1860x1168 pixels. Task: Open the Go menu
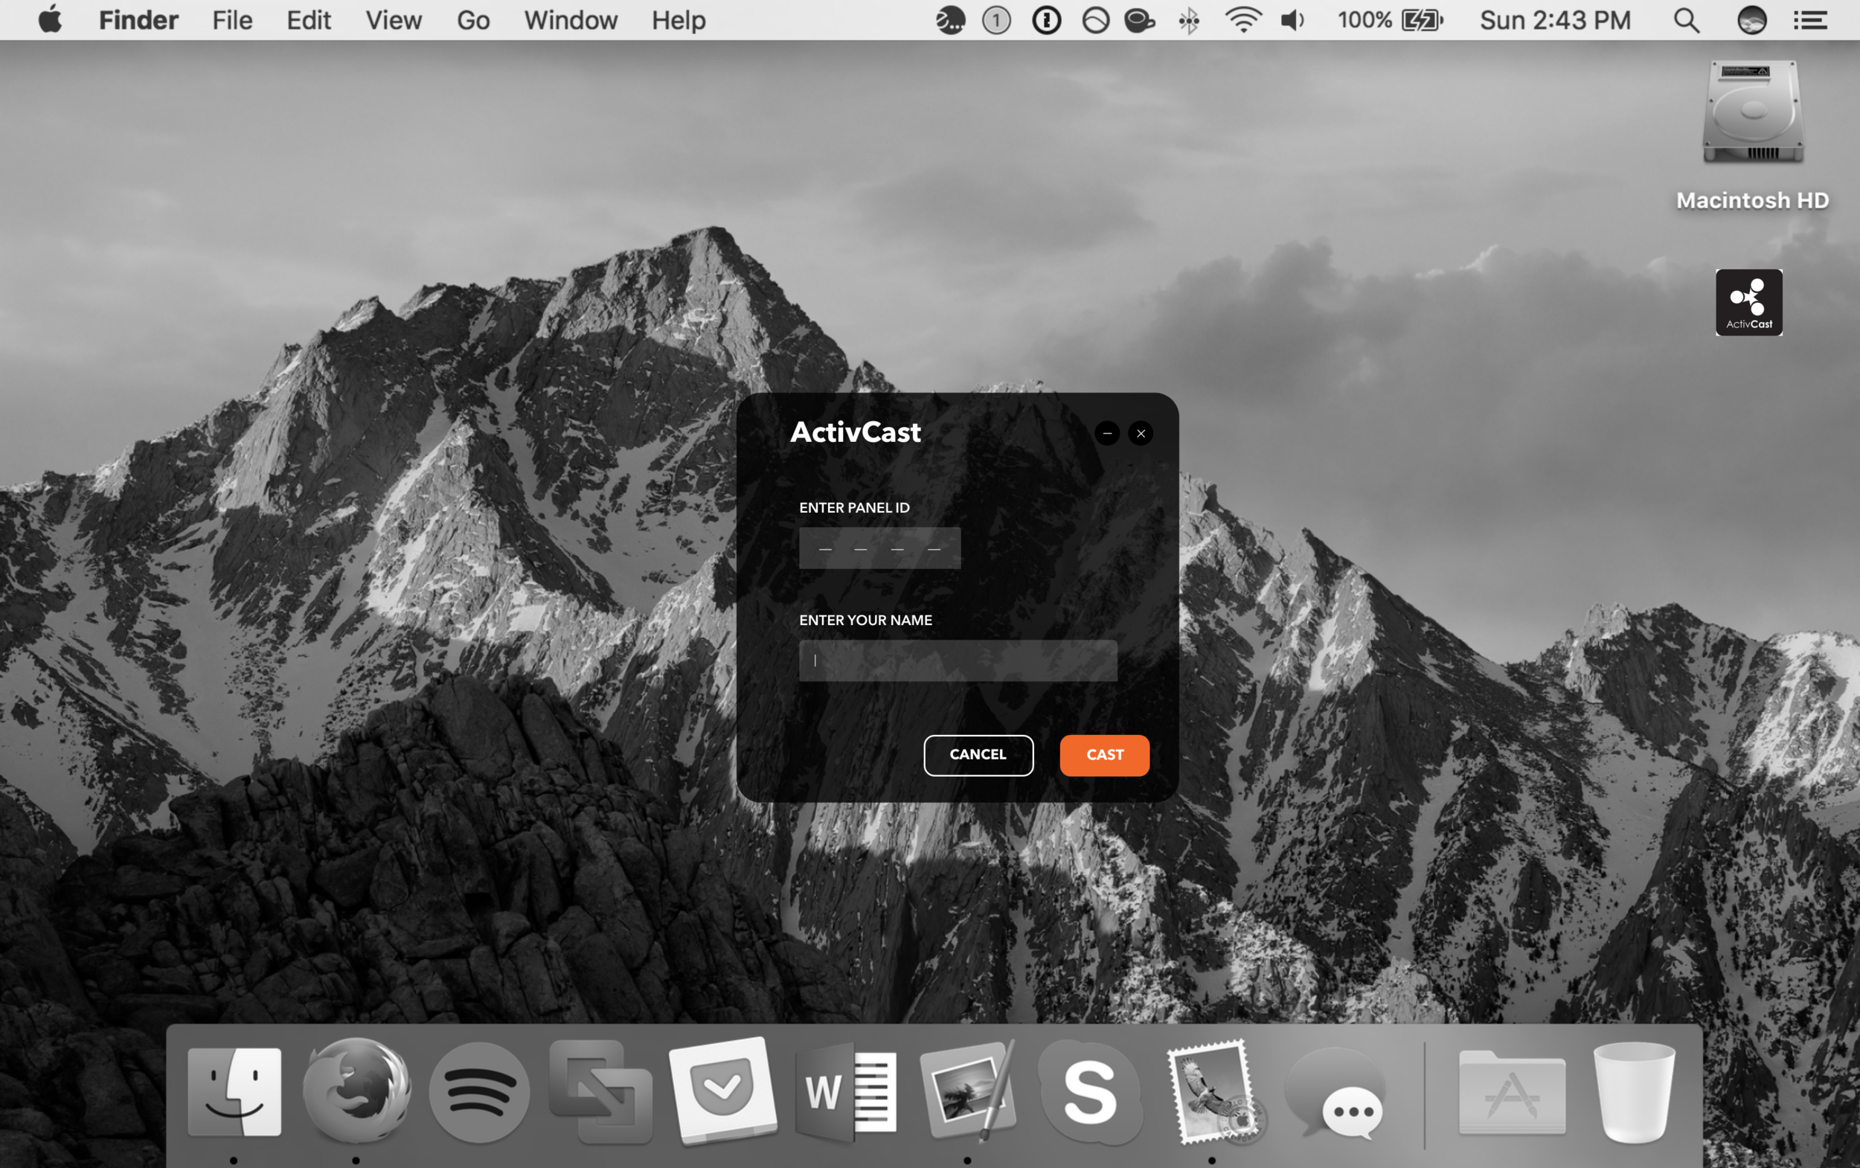(472, 20)
